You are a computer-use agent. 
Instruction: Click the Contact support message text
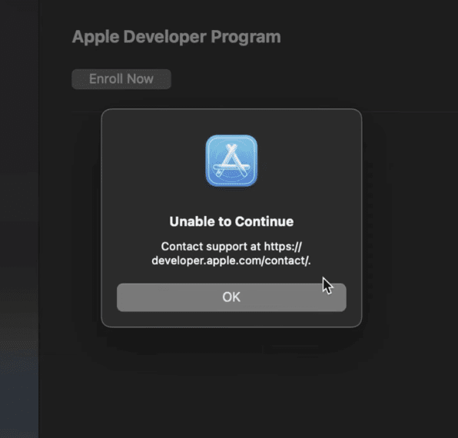(x=231, y=254)
